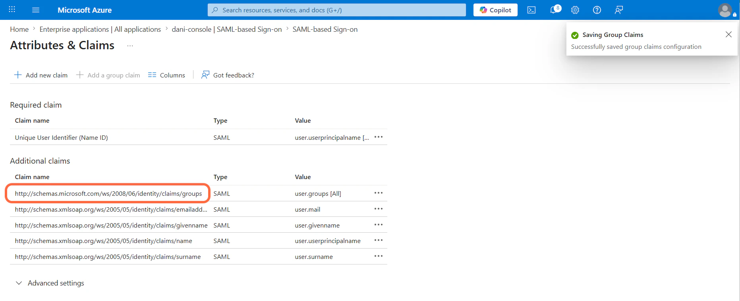Click user.groups [All] value cell
This screenshot has height=301, width=740.
pyautogui.click(x=318, y=193)
